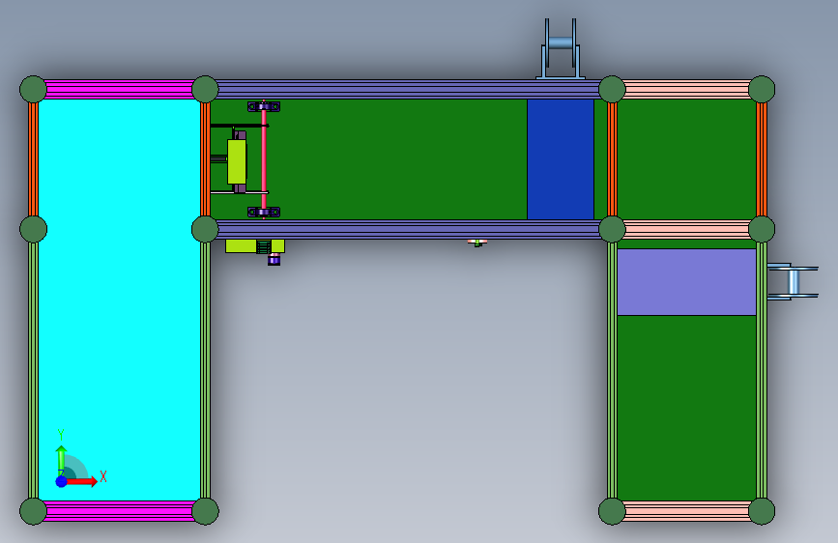Select the lavender block on the right belt

click(687, 282)
